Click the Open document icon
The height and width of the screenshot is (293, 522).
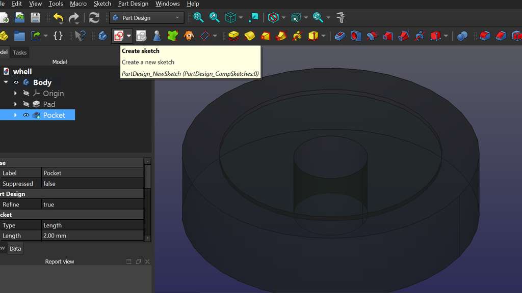pos(20,18)
